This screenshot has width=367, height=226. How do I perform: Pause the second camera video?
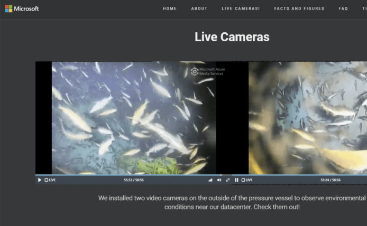(236, 180)
